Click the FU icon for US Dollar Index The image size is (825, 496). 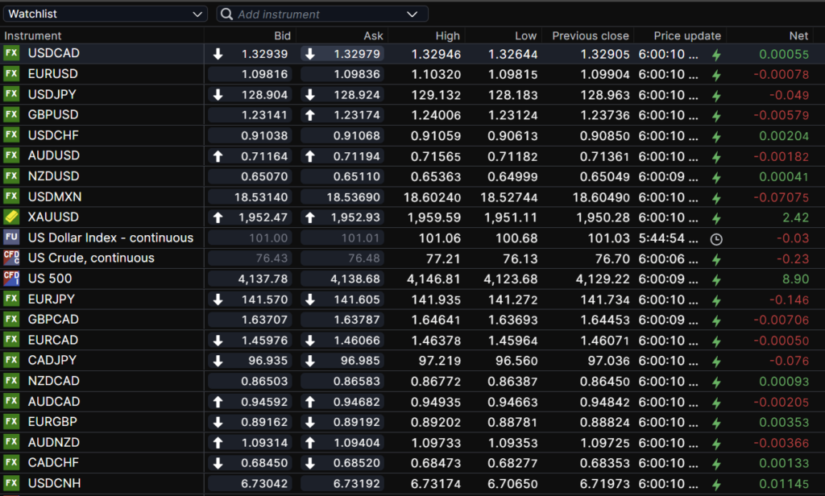[x=11, y=238]
